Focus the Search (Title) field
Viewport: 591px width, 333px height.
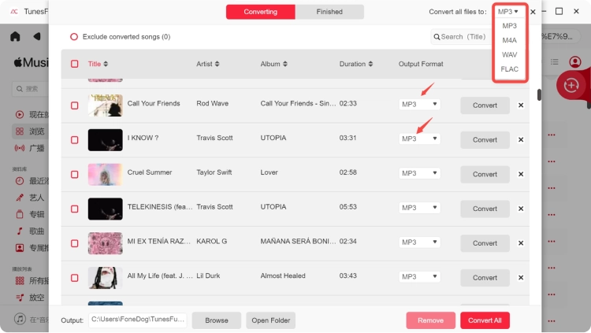tap(461, 37)
